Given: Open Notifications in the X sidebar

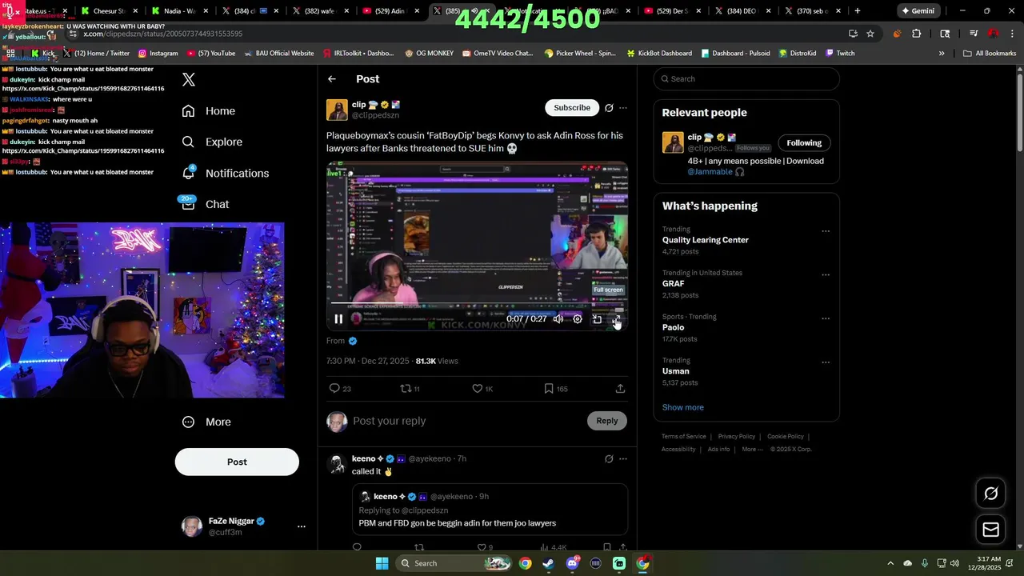Looking at the screenshot, I should click(225, 173).
